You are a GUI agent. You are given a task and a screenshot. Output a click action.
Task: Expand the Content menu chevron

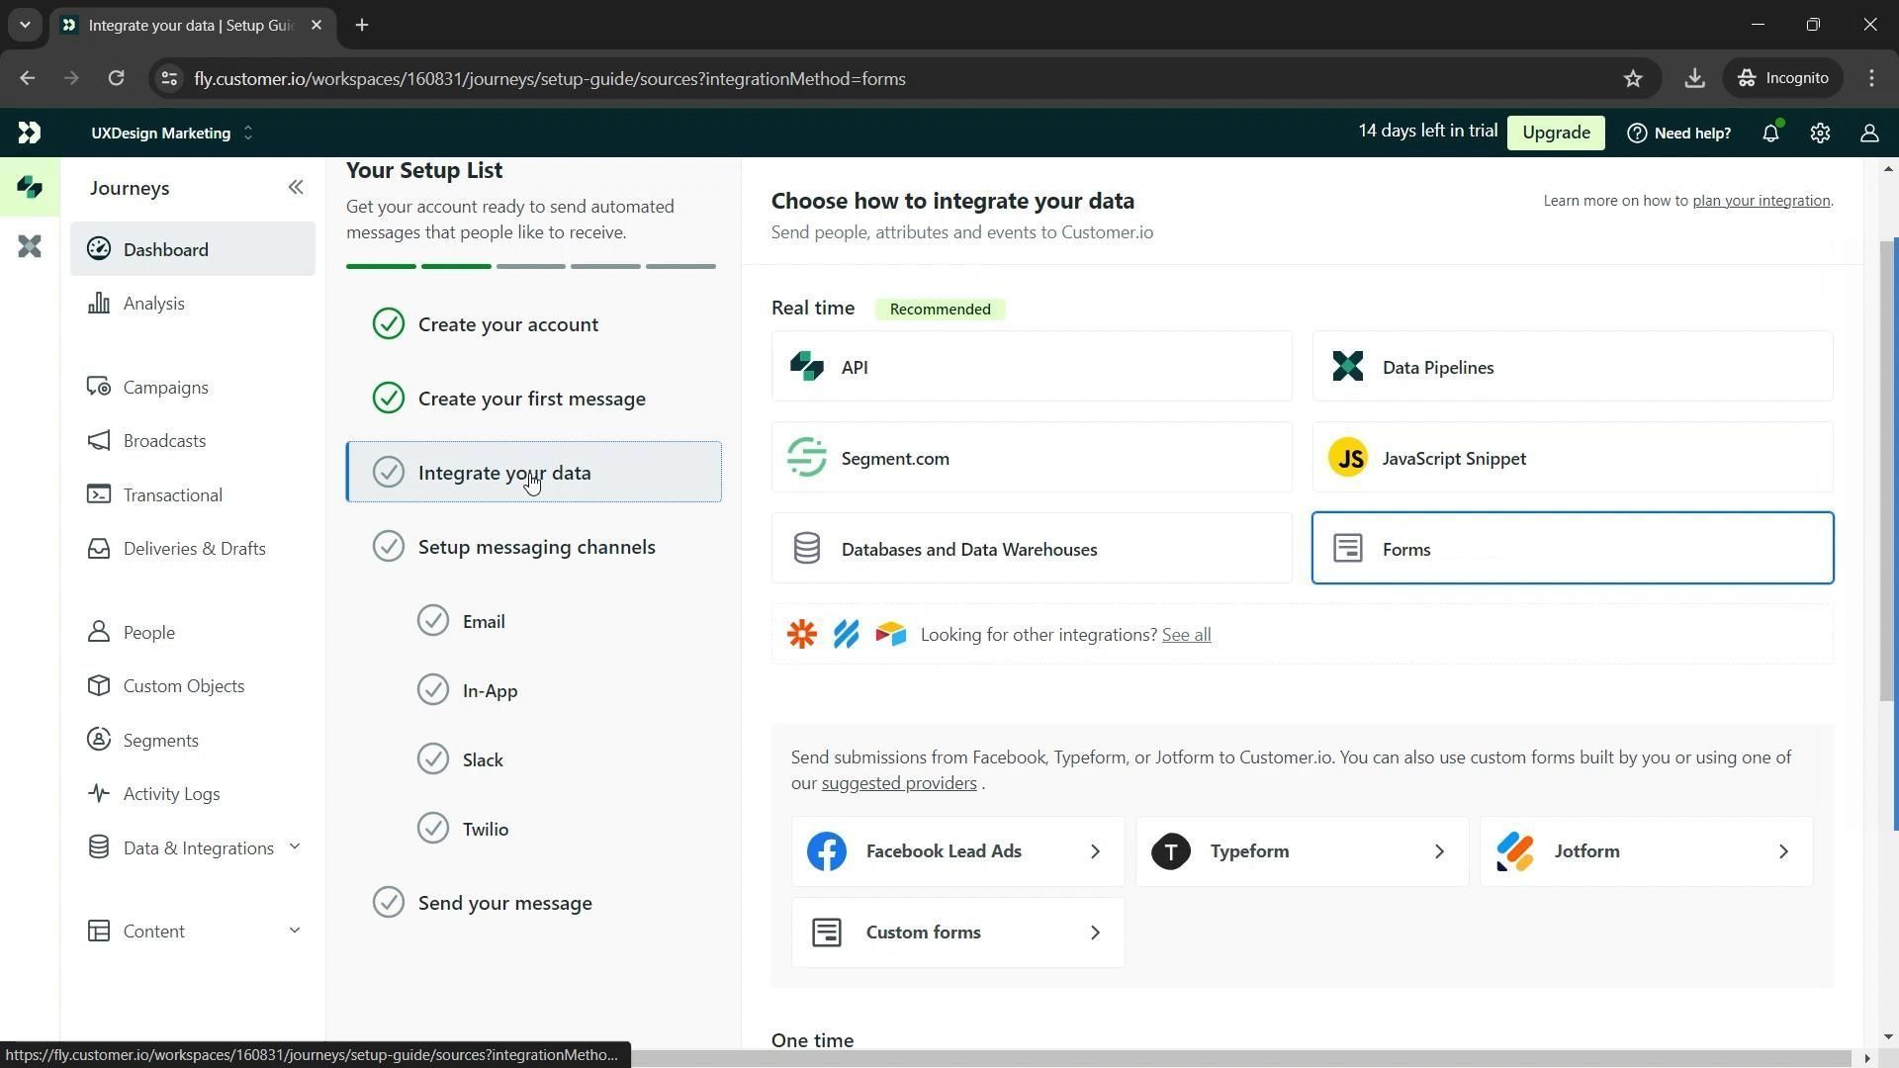pos(294,932)
